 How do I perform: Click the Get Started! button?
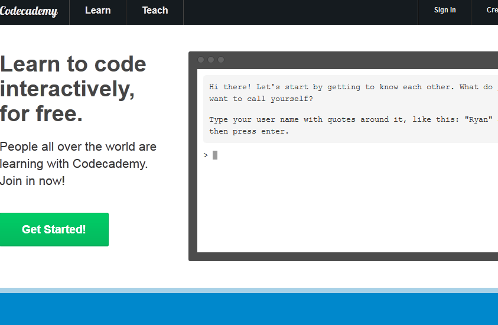coord(54,229)
